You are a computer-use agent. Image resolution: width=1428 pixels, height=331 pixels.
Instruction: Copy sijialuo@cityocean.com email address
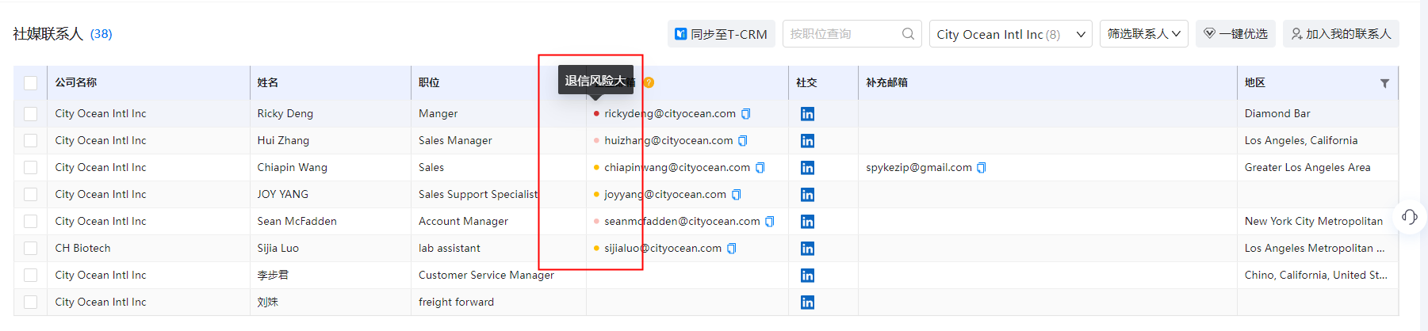coord(732,249)
